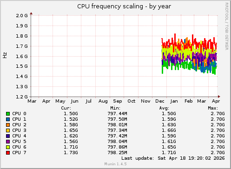This screenshot has width=231, height=169.
Task: Click the 'Jan' x-axis month label
Action: click(174, 101)
